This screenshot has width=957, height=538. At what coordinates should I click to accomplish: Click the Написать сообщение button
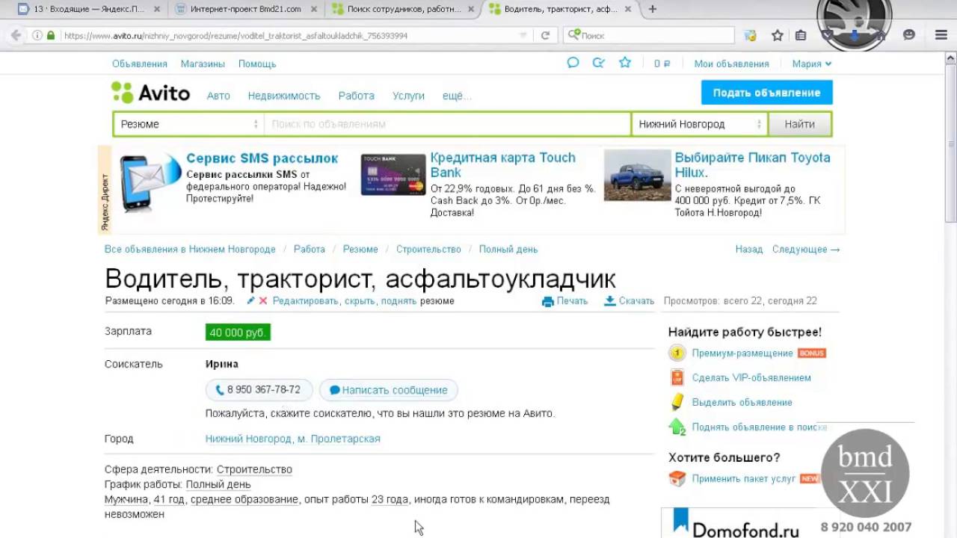tap(388, 390)
